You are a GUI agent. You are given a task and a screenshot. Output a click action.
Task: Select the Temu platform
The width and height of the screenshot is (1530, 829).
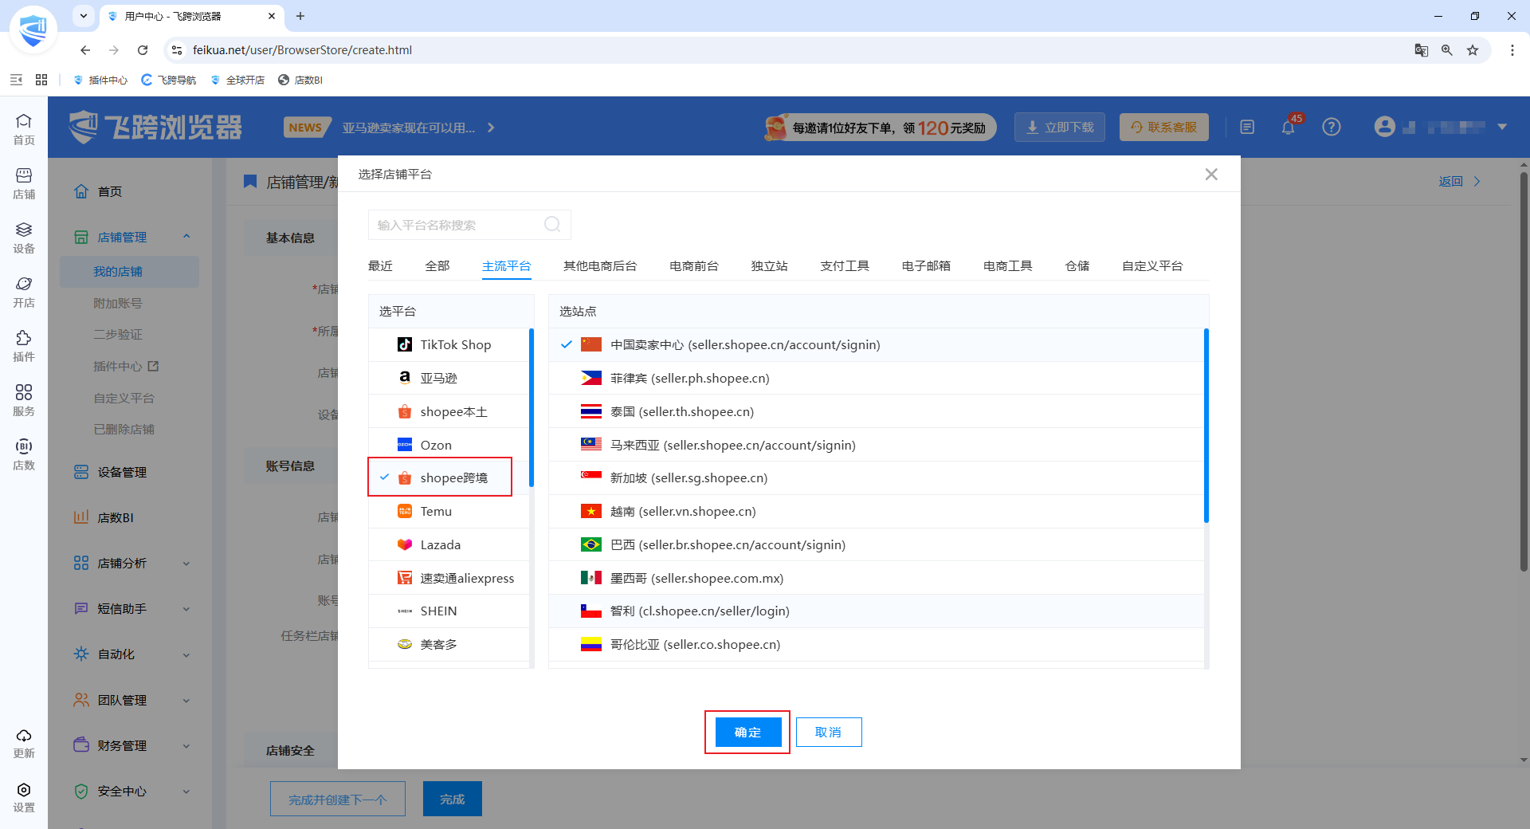point(449,511)
